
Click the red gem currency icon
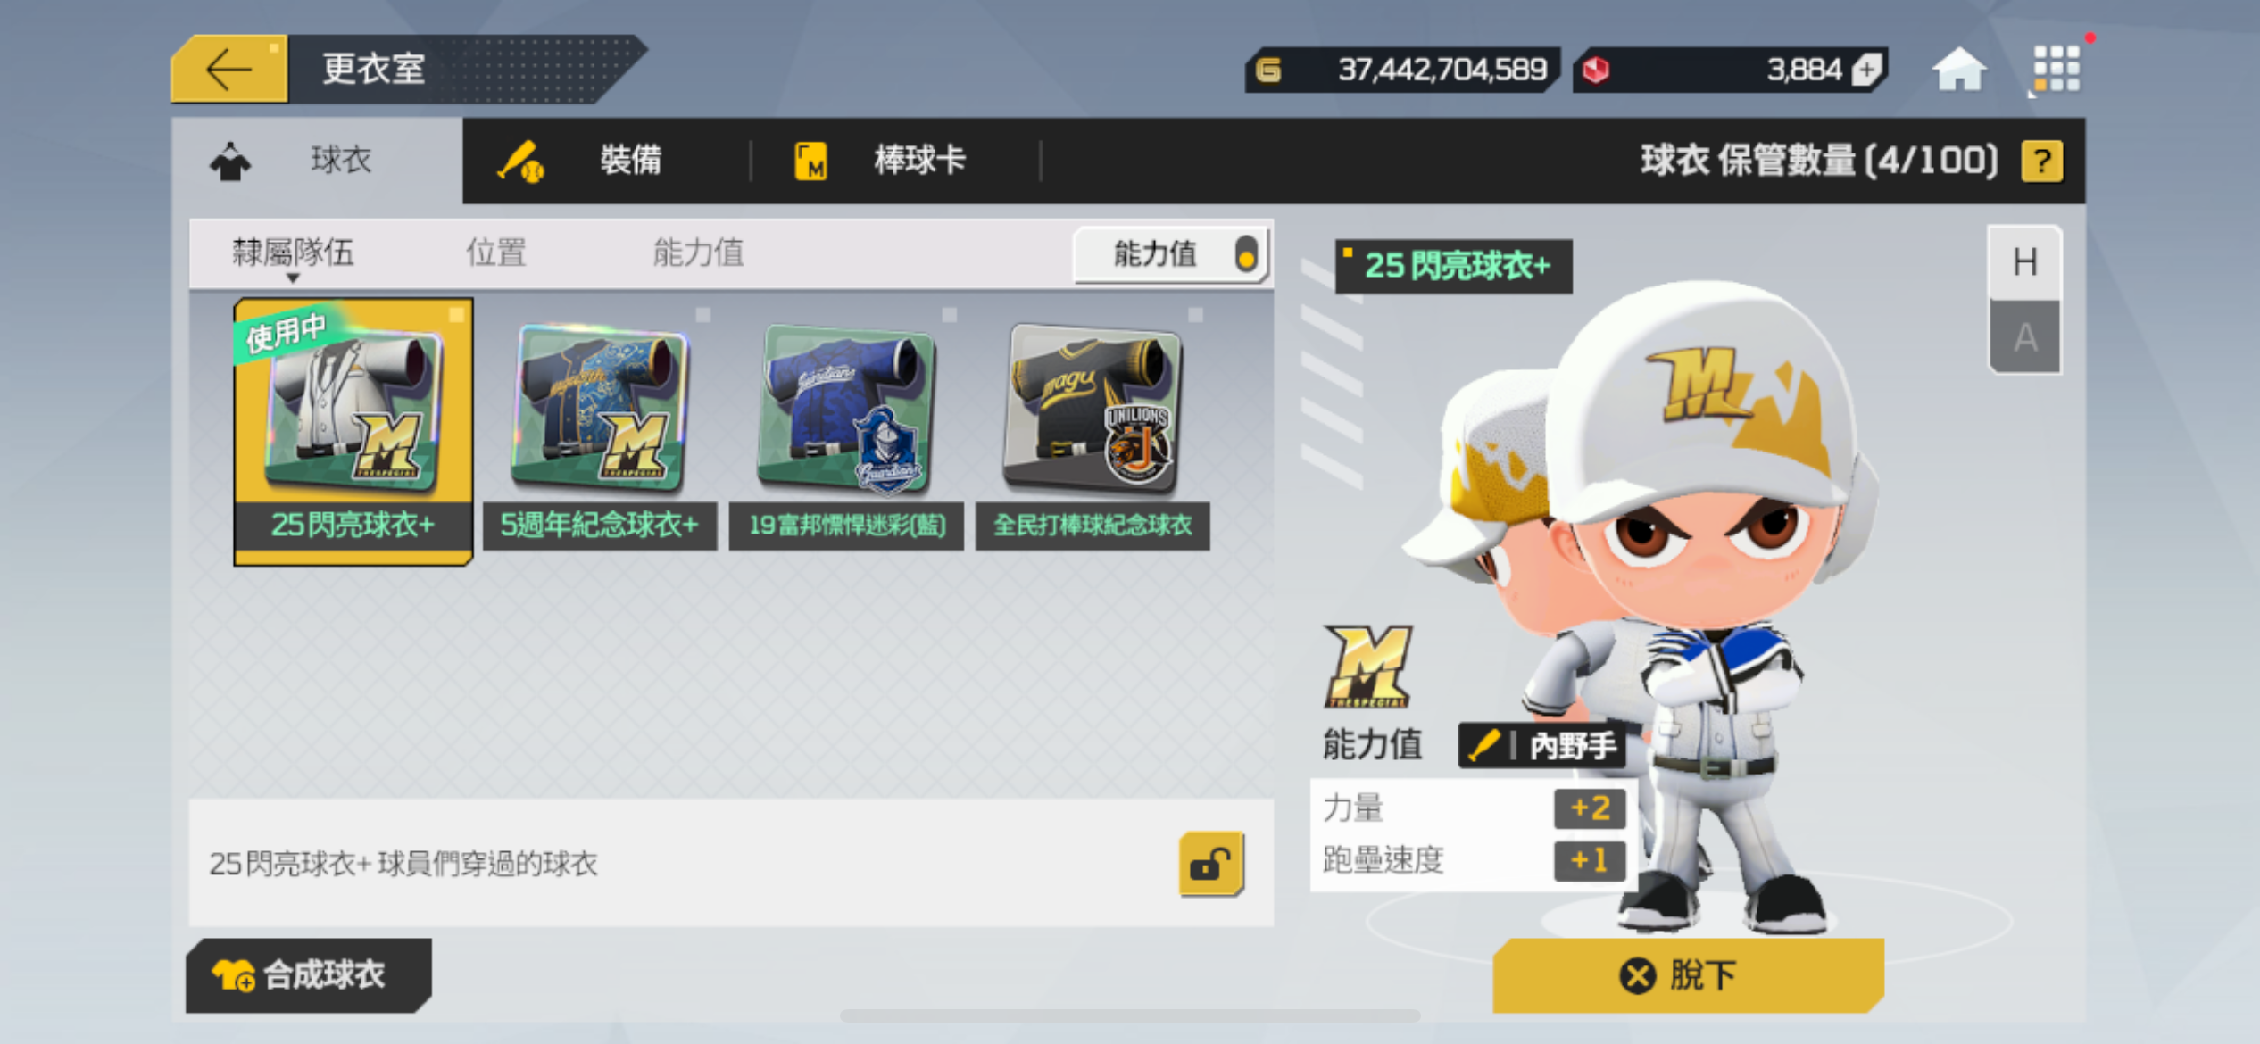(1595, 70)
